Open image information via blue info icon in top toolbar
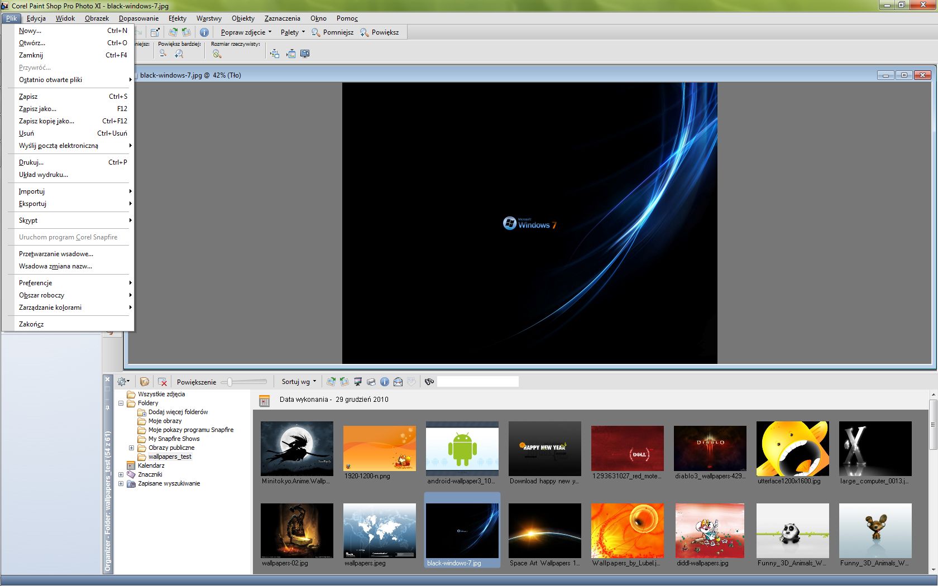 coord(204,32)
